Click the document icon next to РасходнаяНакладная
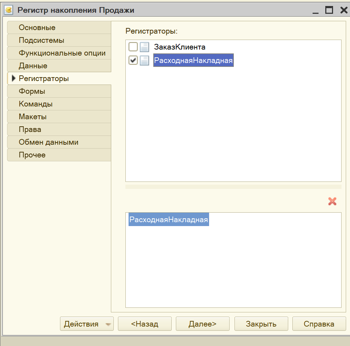350x346 pixels. click(144, 60)
